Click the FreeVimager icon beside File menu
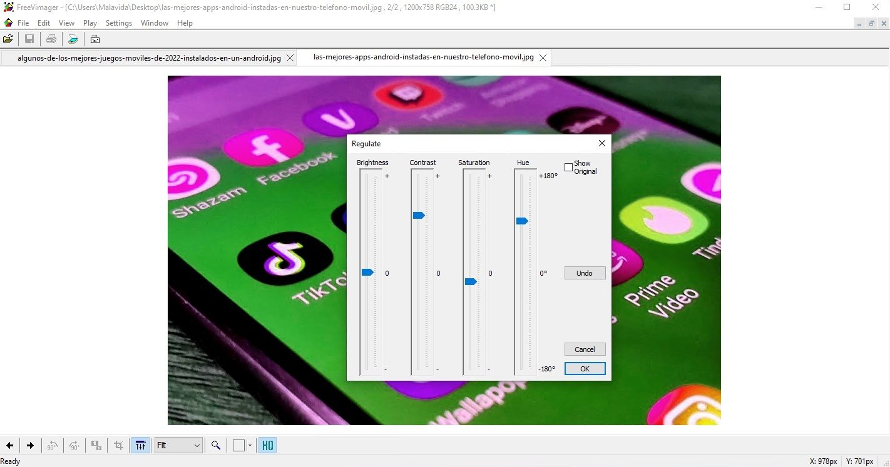Image resolution: width=890 pixels, height=467 pixels. click(x=8, y=23)
